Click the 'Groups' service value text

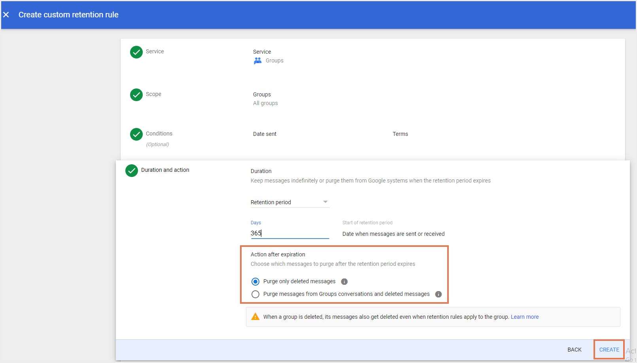point(274,60)
